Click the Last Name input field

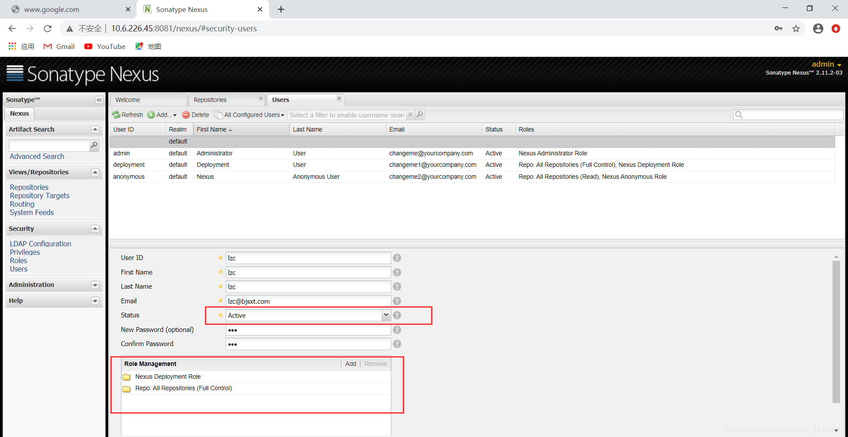(308, 286)
